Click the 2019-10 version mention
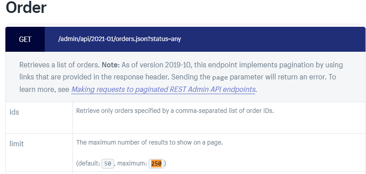Image resolution: width=366 pixels, height=174 pixels. click(x=179, y=65)
